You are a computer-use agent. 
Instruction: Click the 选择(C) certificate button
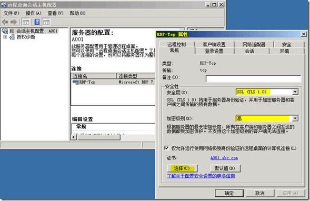click(x=182, y=168)
